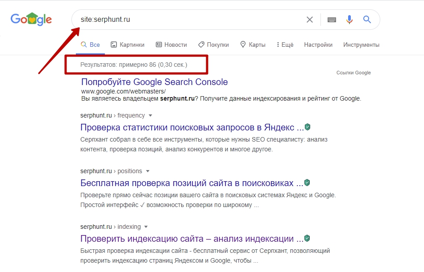
Task: Switch to the Покупки tab
Action: tap(213, 45)
